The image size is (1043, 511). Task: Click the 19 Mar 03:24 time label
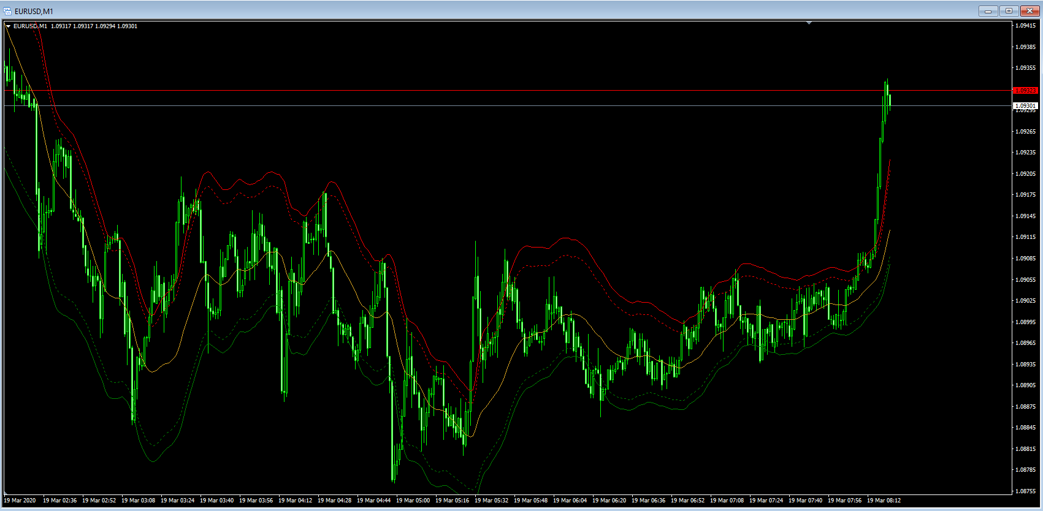[x=177, y=501]
